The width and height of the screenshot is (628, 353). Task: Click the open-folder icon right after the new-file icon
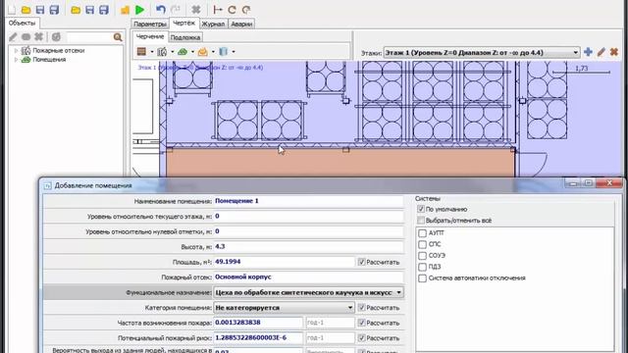[26, 9]
